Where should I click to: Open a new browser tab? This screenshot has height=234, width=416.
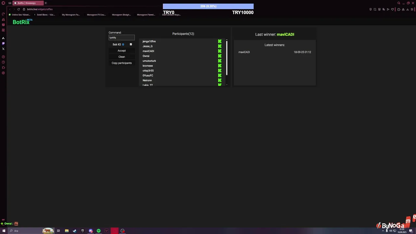coord(45,3)
